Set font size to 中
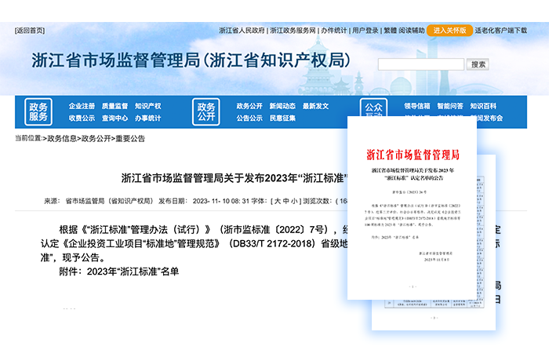The image size is (549, 361). (286, 201)
